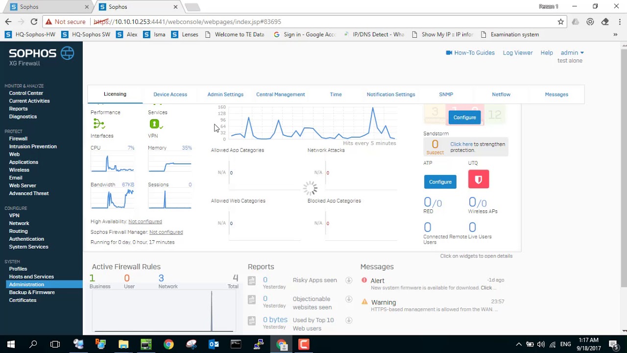Open Wireless in the sidebar
Screen dimensions: 627x353
point(19,170)
